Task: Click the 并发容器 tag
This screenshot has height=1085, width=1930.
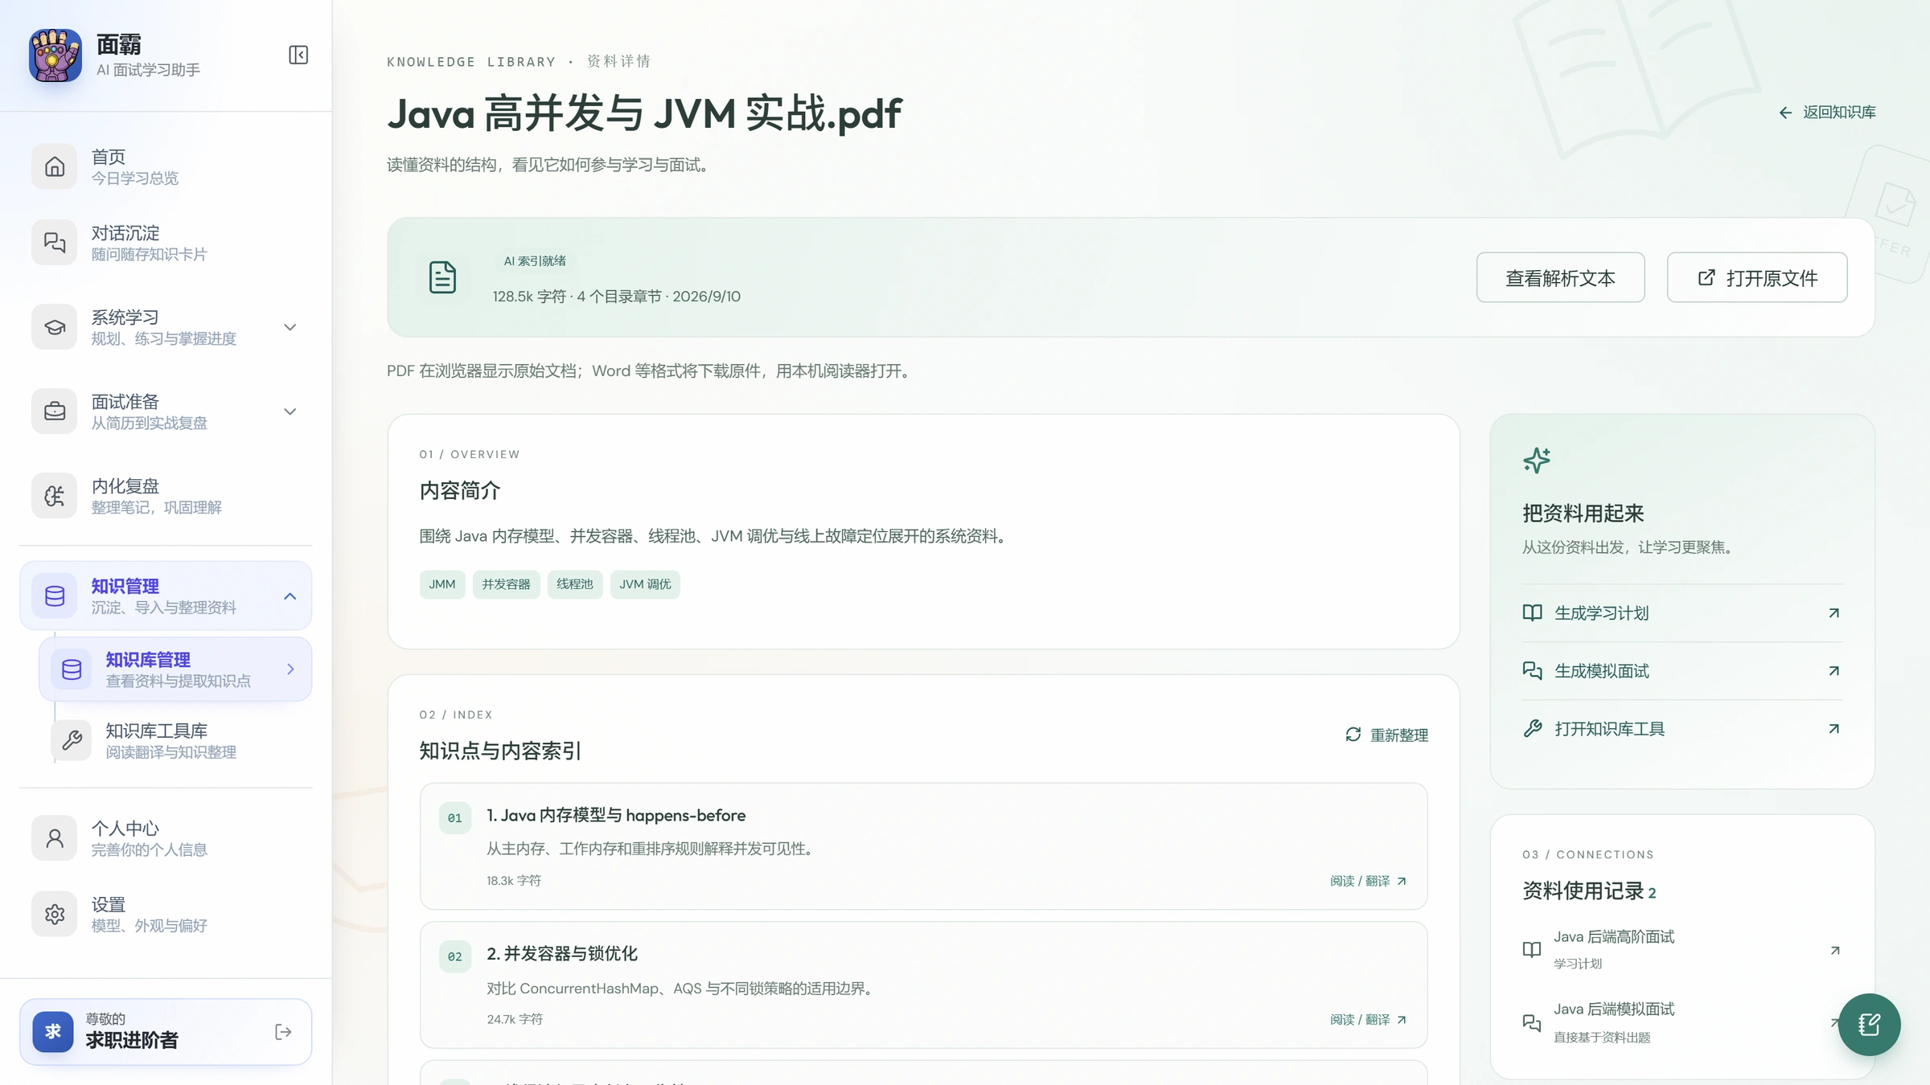Action: coord(506,584)
